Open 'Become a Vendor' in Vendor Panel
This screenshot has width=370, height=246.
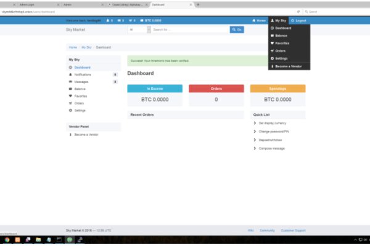[86, 134]
